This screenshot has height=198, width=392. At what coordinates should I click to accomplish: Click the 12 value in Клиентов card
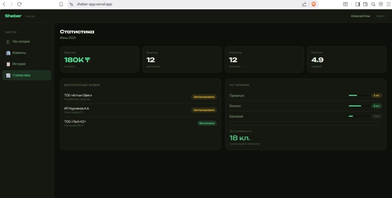click(x=233, y=60)
